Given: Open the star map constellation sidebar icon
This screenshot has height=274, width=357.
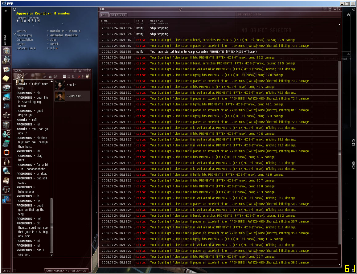Looking at the screenshot, I should [x=6, y=106].
